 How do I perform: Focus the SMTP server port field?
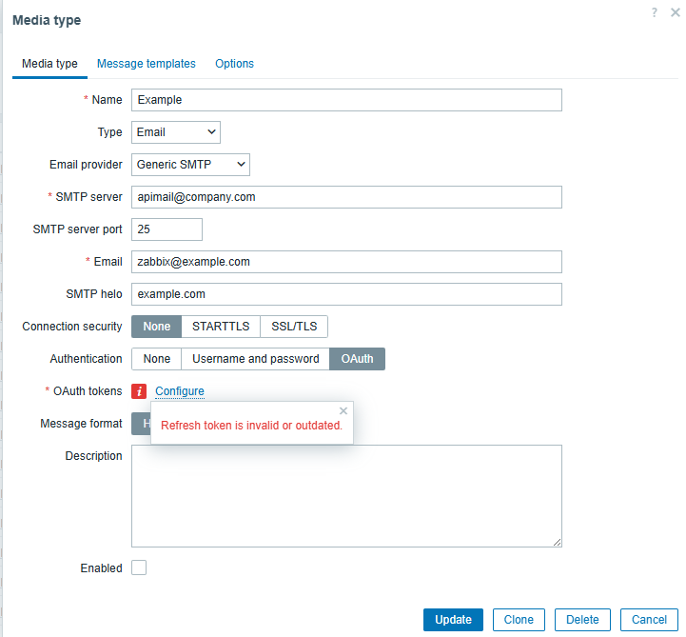(x=167, y=229)
